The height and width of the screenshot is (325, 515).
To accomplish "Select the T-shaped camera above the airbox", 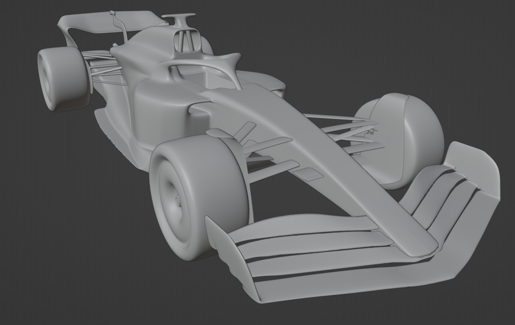I will [x=179, y=20].
